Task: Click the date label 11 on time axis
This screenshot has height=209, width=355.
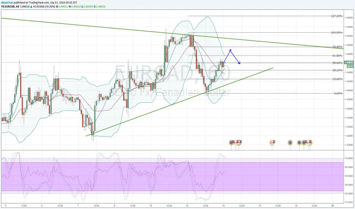Action: coord(151,206)
